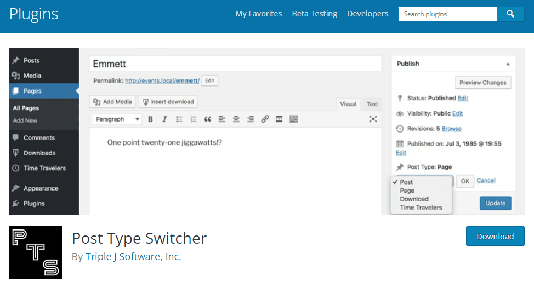Open the events.local/emmett permalink

point(162,80)
